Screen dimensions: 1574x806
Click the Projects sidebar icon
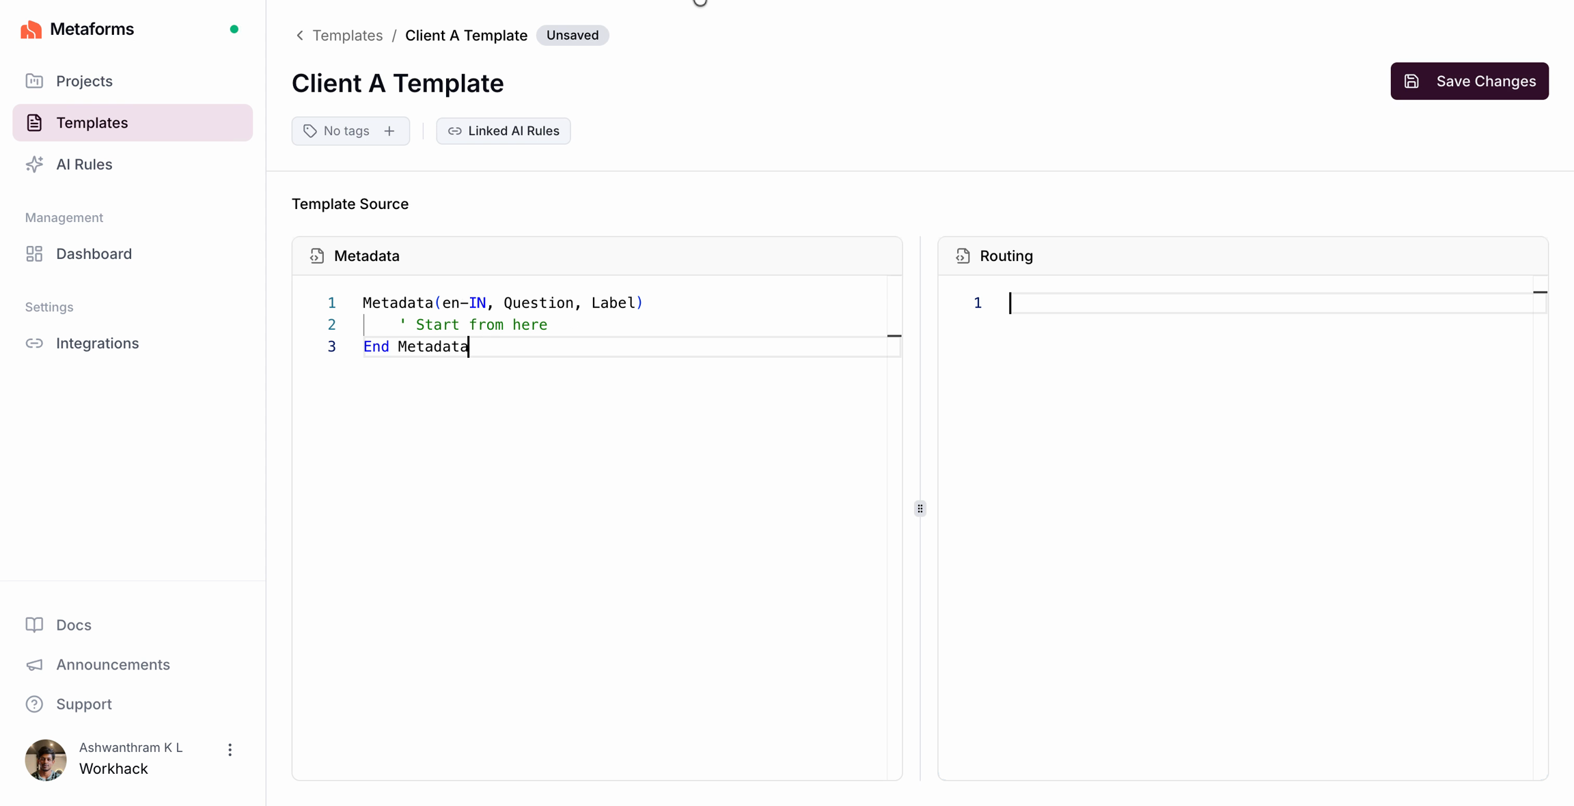[34, 81]
